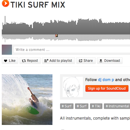Screen dimensions: 130x130
Task: Click the TIKI SURF MIX title
Action: [x=38, y=5]
